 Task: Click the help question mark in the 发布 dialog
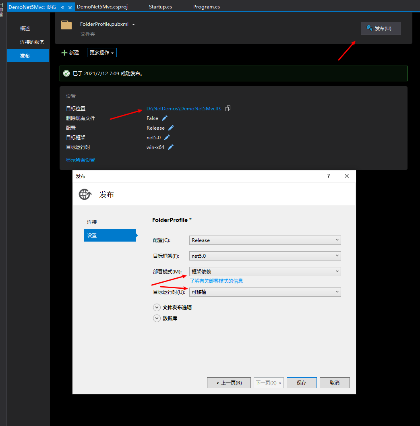click(x=328, y=176)
